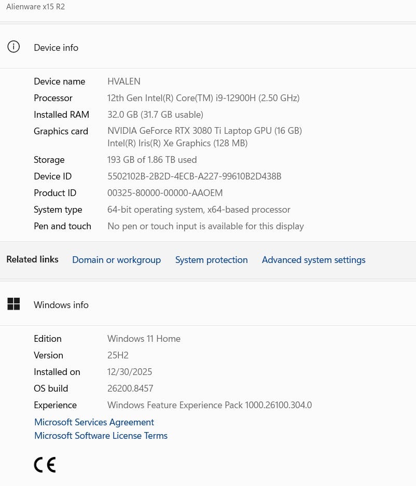Click the Storage usage value text
The height and width of the screenshot is (486, 416).
point(152,160)
